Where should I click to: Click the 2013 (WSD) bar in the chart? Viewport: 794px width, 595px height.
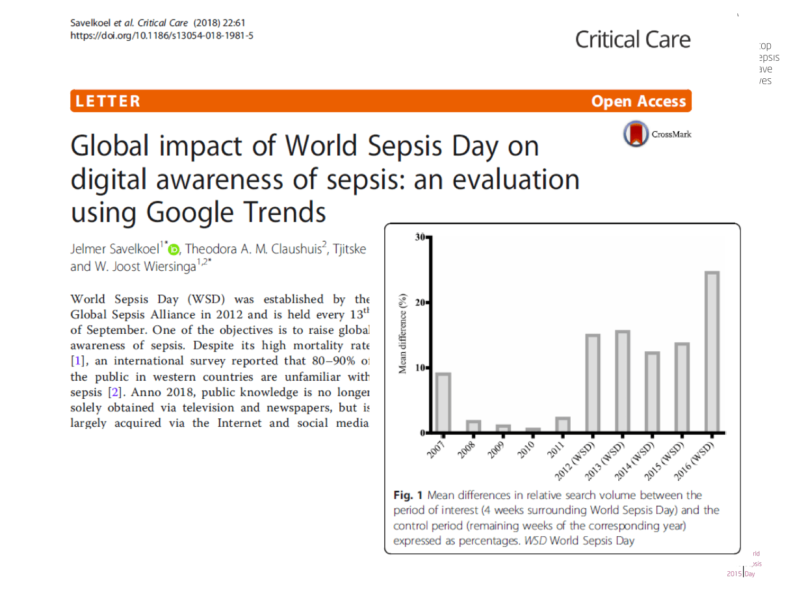coord(622,381)
